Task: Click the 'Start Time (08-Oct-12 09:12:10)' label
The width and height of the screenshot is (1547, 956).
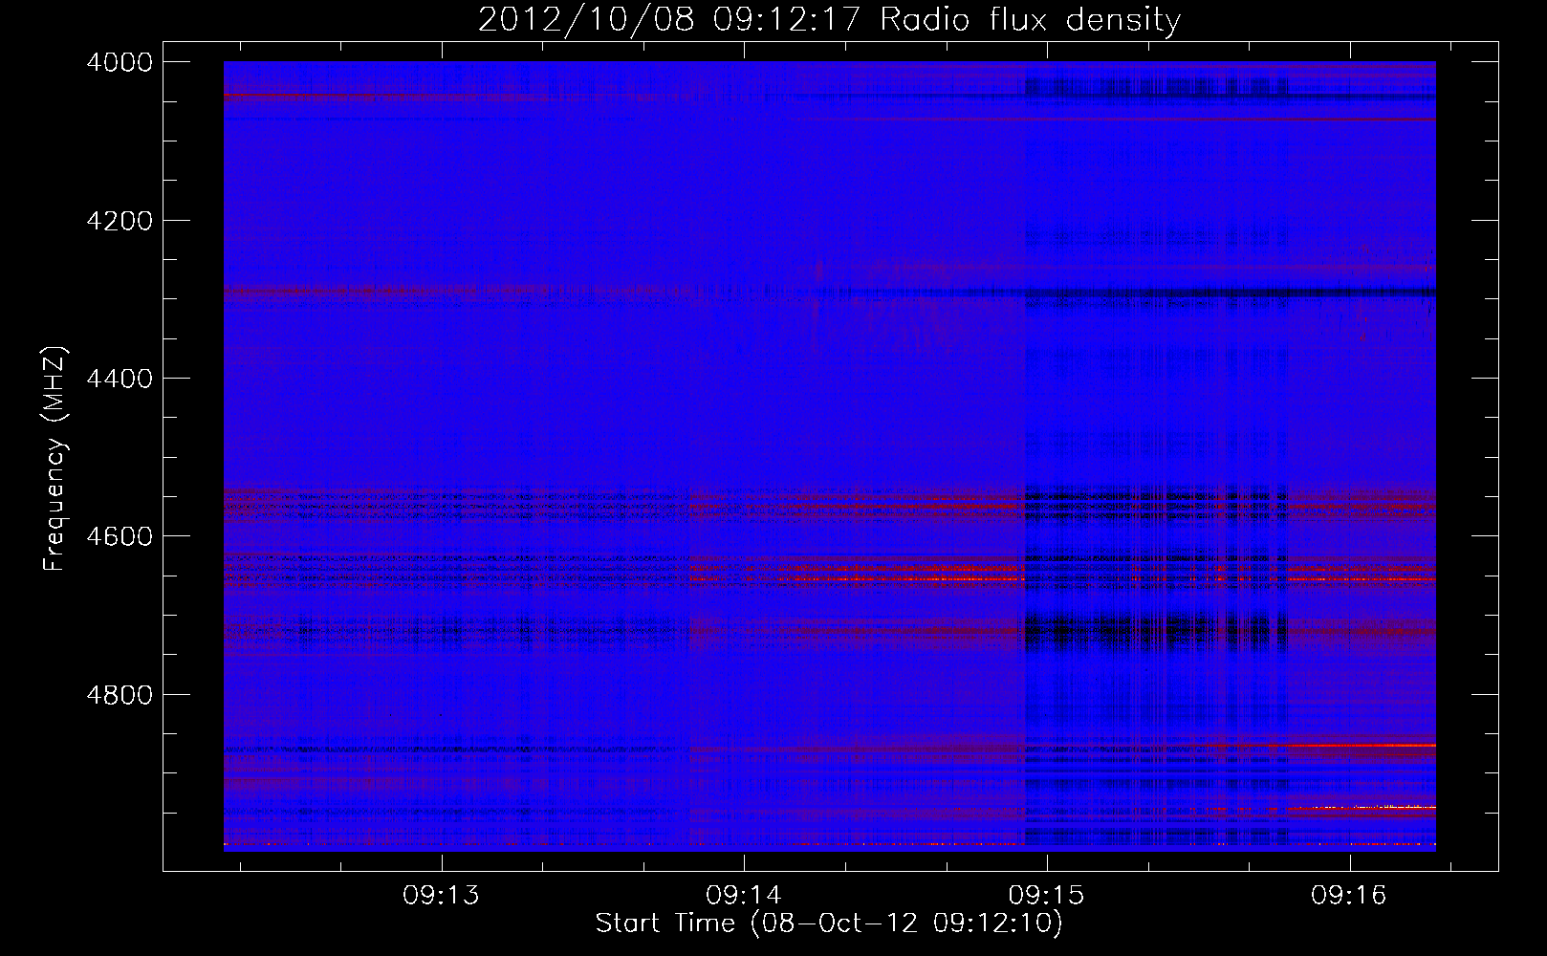Action: (829, 923)
